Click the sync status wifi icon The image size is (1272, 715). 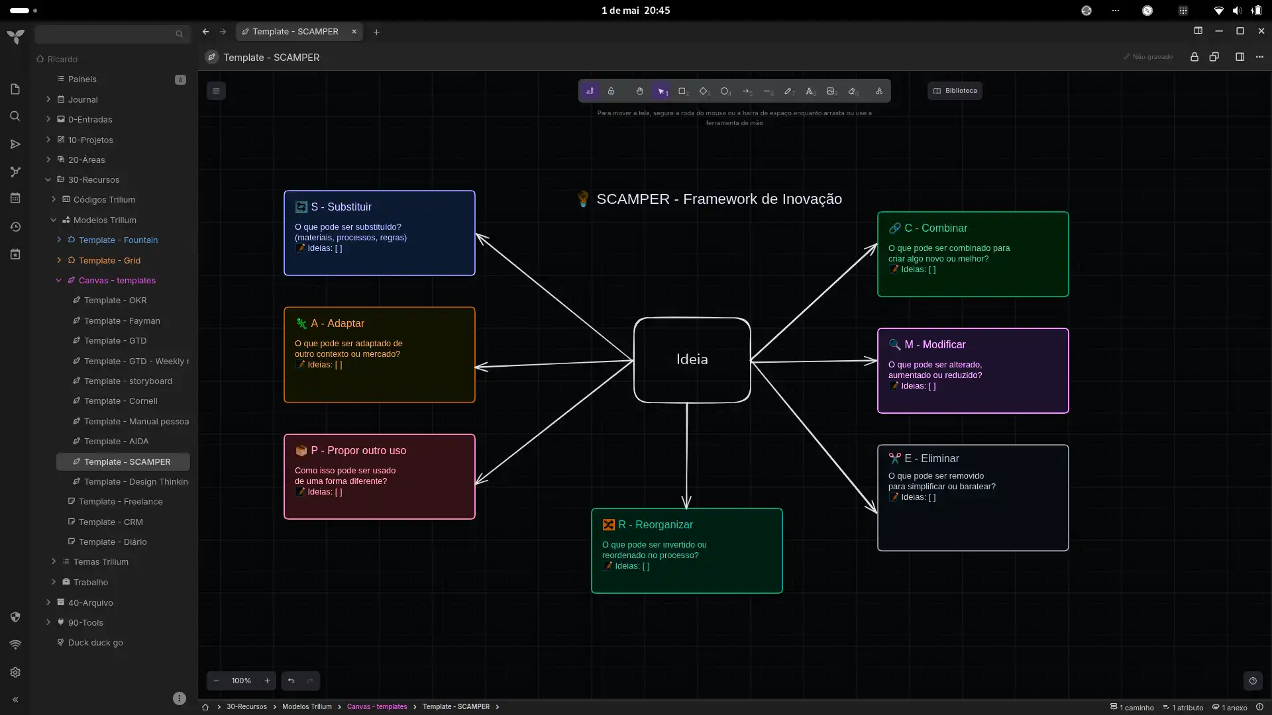[15, 644]
